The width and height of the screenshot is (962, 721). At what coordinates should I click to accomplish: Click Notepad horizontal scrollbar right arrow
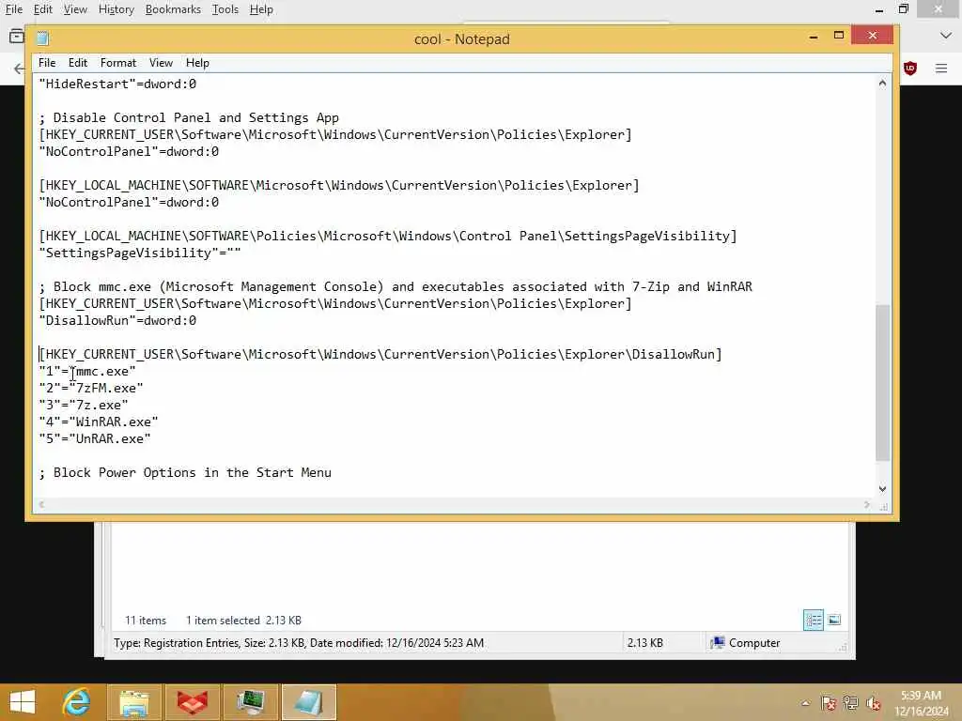coord(866,504)
